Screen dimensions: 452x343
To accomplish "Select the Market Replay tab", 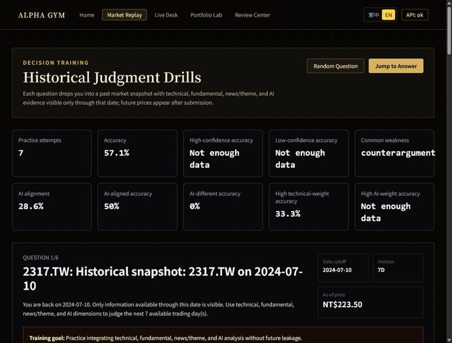I will [124, 15].
